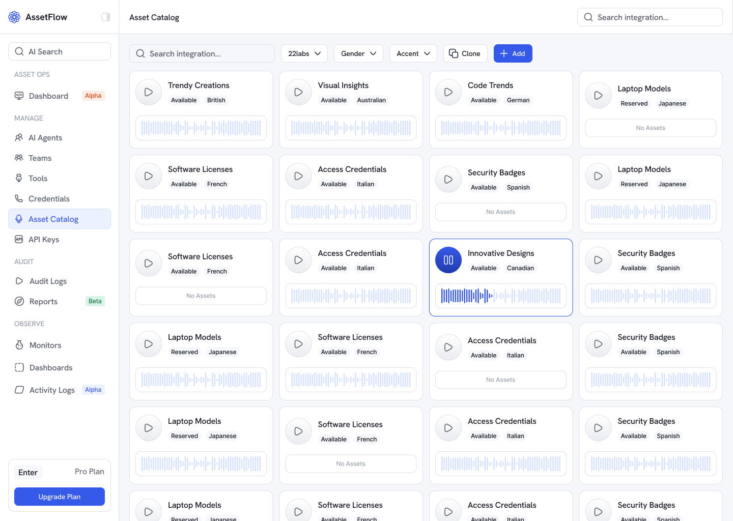Click the Upgrade Plan button
This screenshot has width=733, height=521.
[x=60, y=497]
